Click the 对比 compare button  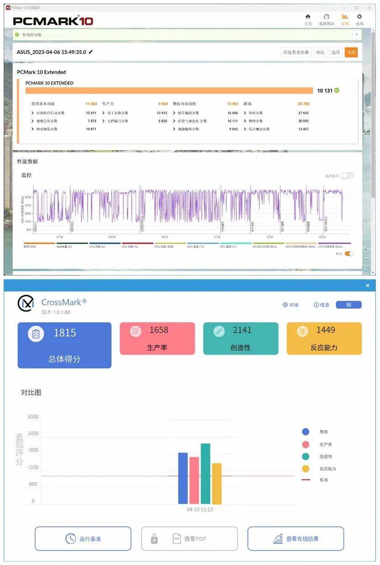(x=320, y=52)
